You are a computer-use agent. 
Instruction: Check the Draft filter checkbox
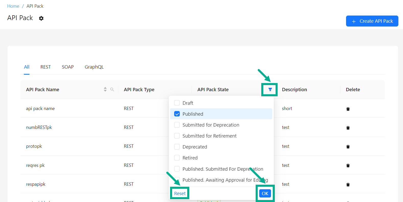point(177,103)
